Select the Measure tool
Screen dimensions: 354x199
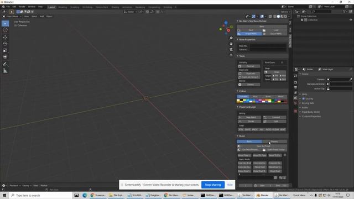[5, 71]
